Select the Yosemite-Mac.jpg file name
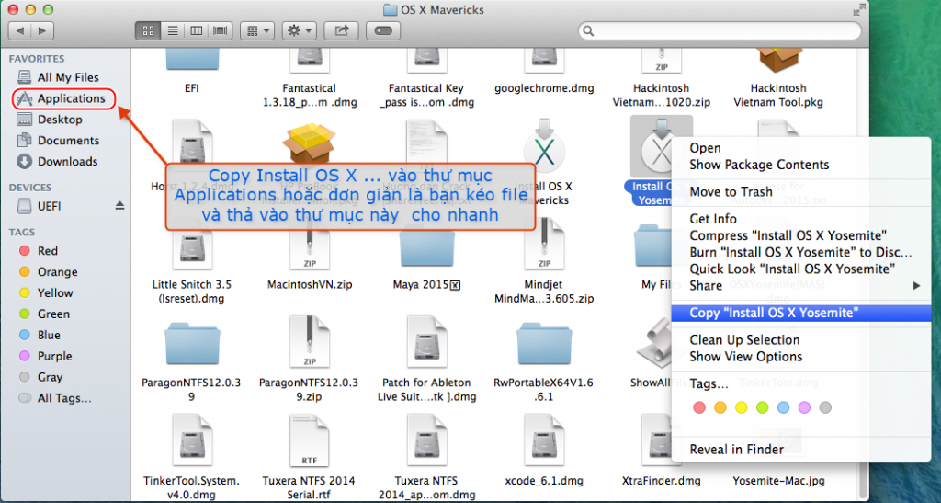Screen dimensions: 941x503 point(778,481)
